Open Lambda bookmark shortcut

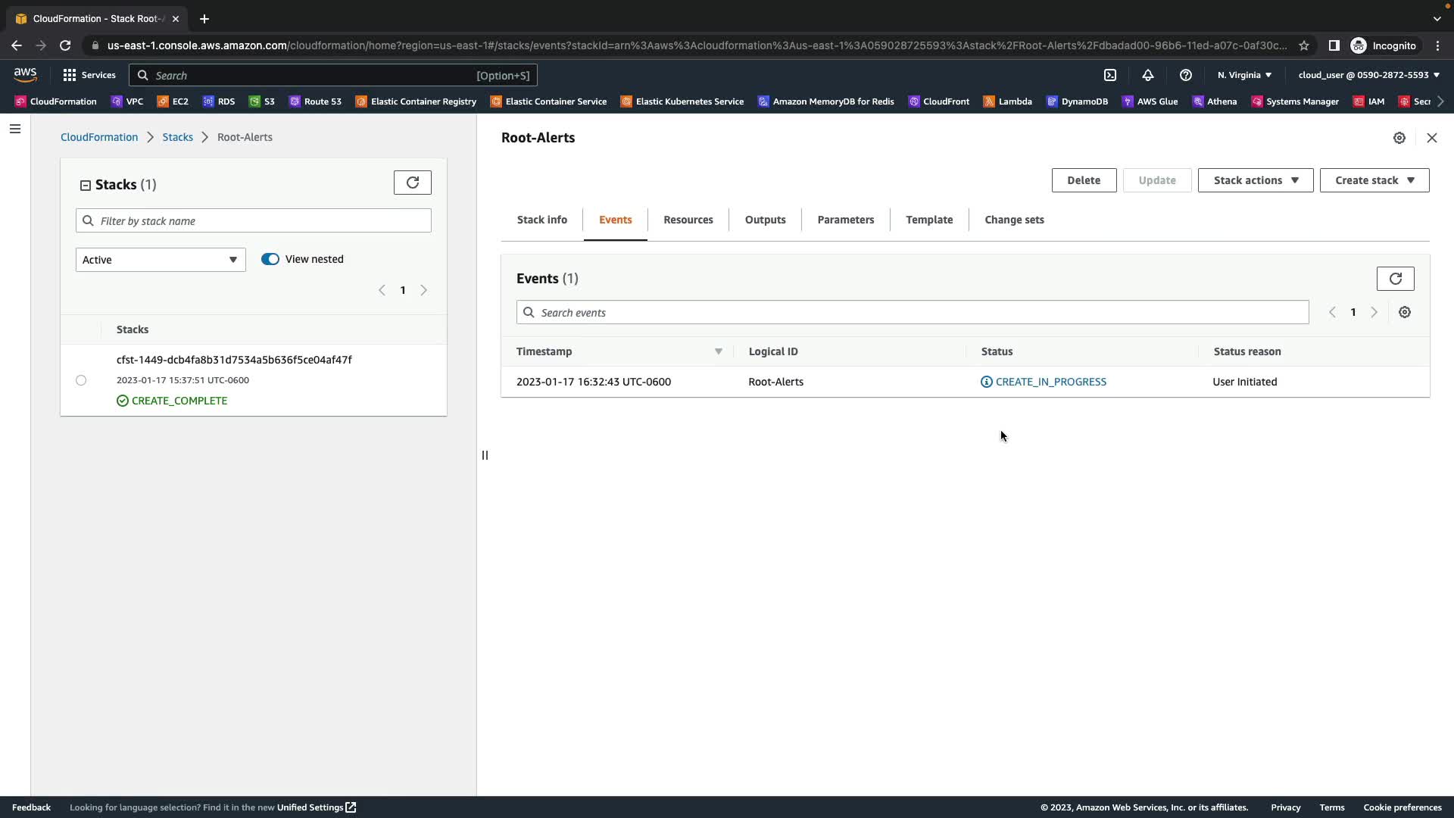1007,101
